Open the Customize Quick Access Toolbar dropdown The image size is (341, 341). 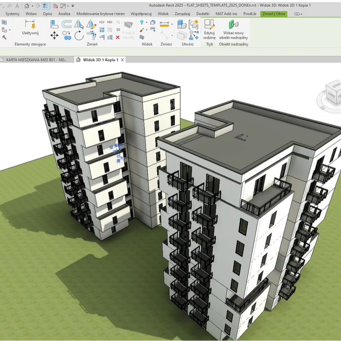coord(72,6)
